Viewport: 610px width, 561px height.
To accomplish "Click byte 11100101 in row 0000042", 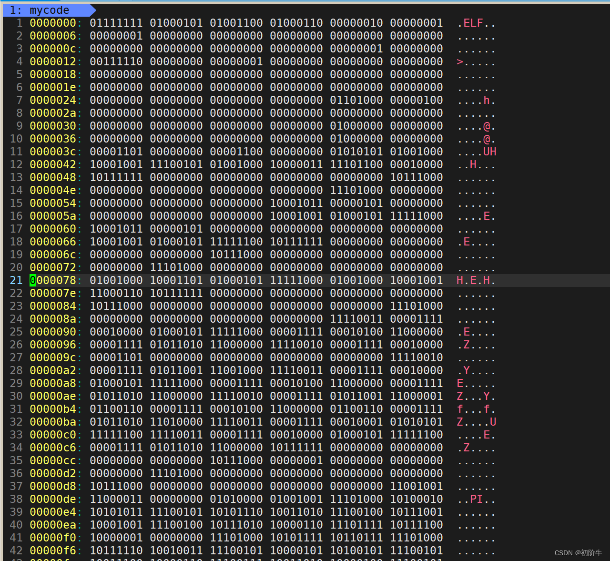I will coord(176,164).
